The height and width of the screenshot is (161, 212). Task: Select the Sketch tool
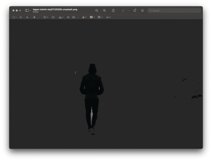(x=27, y=17)
